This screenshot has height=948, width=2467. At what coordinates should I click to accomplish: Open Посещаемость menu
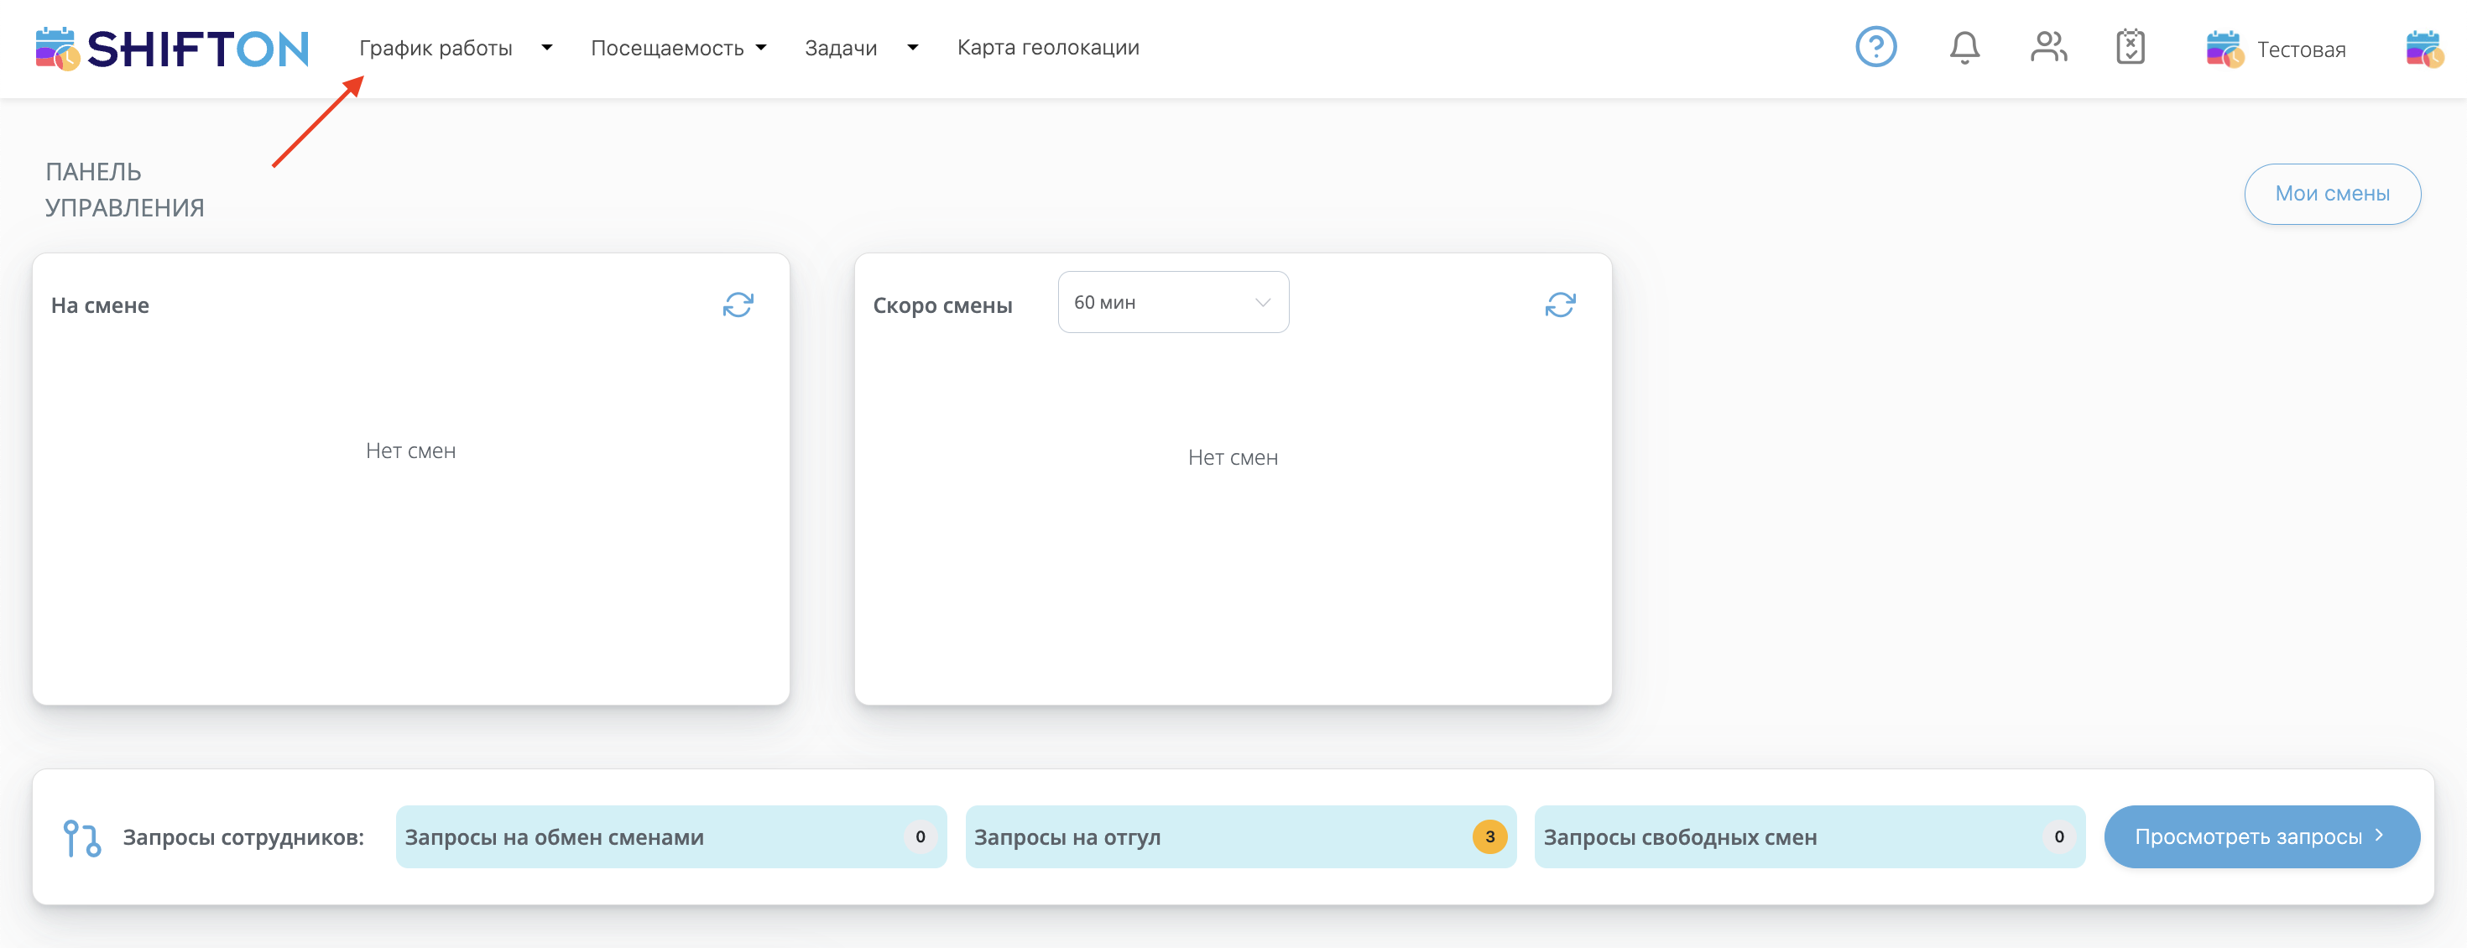tap(666, 48)
